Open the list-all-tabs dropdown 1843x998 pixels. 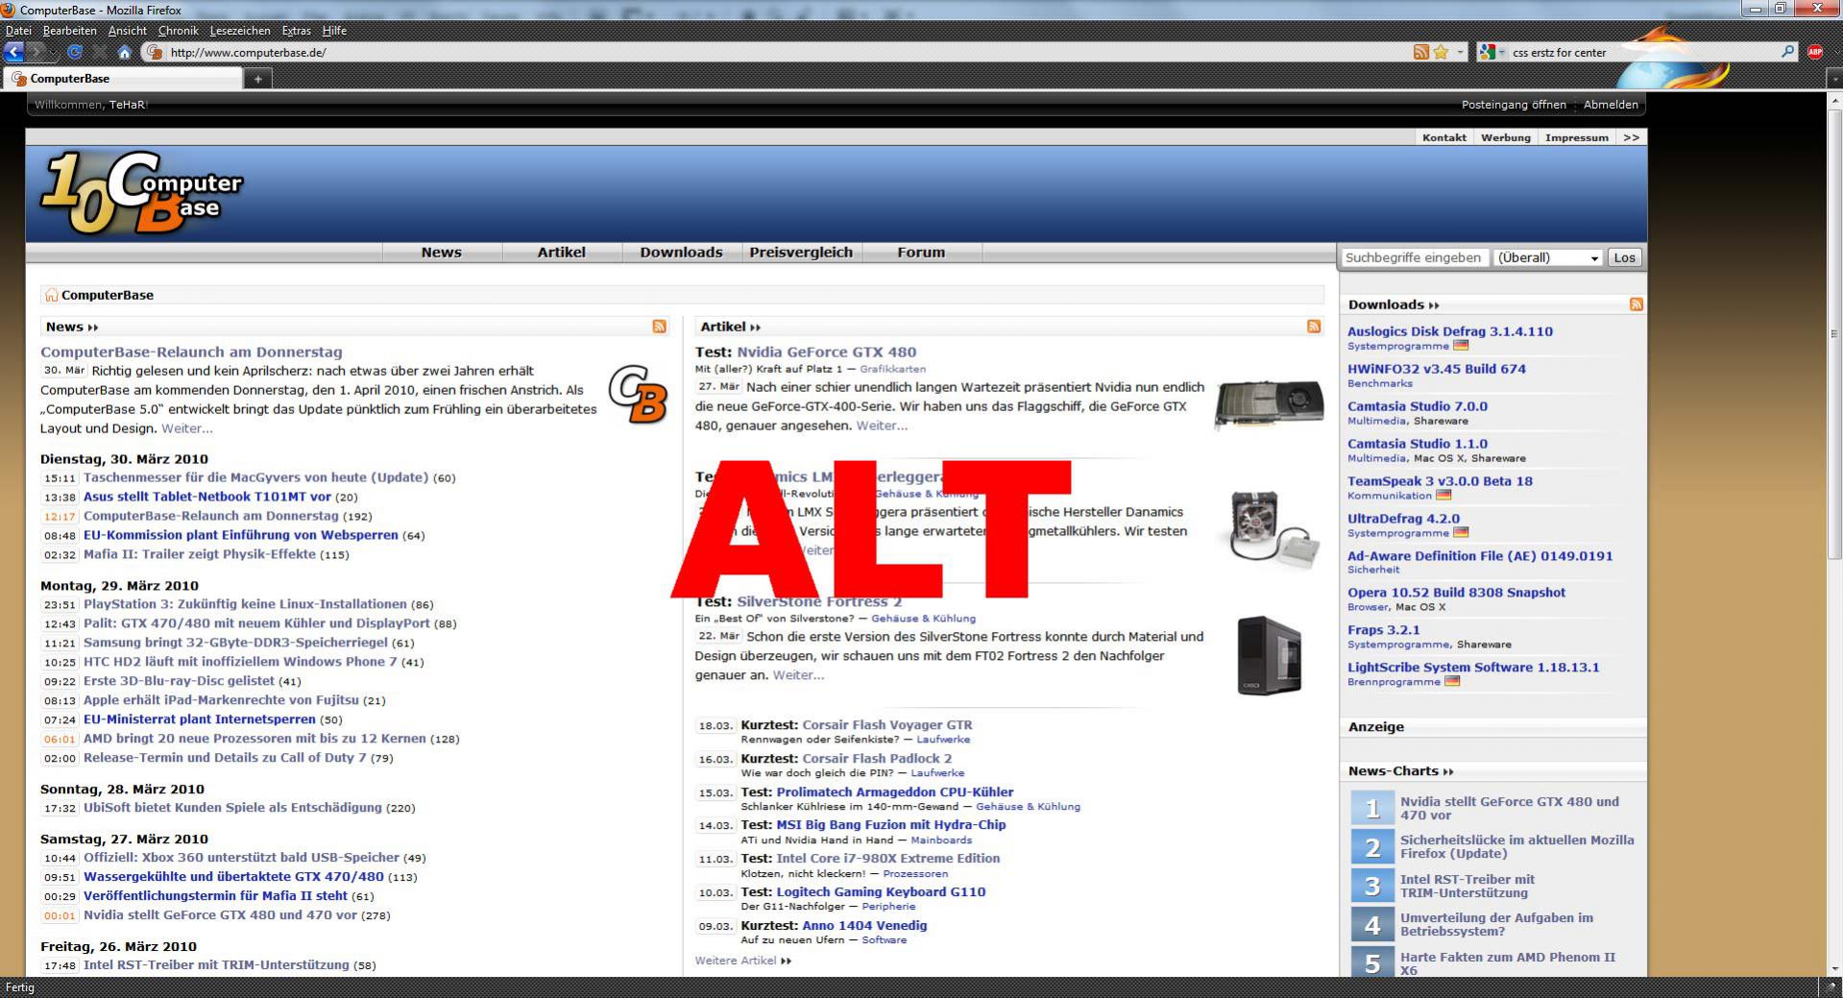pos(1833,79)
